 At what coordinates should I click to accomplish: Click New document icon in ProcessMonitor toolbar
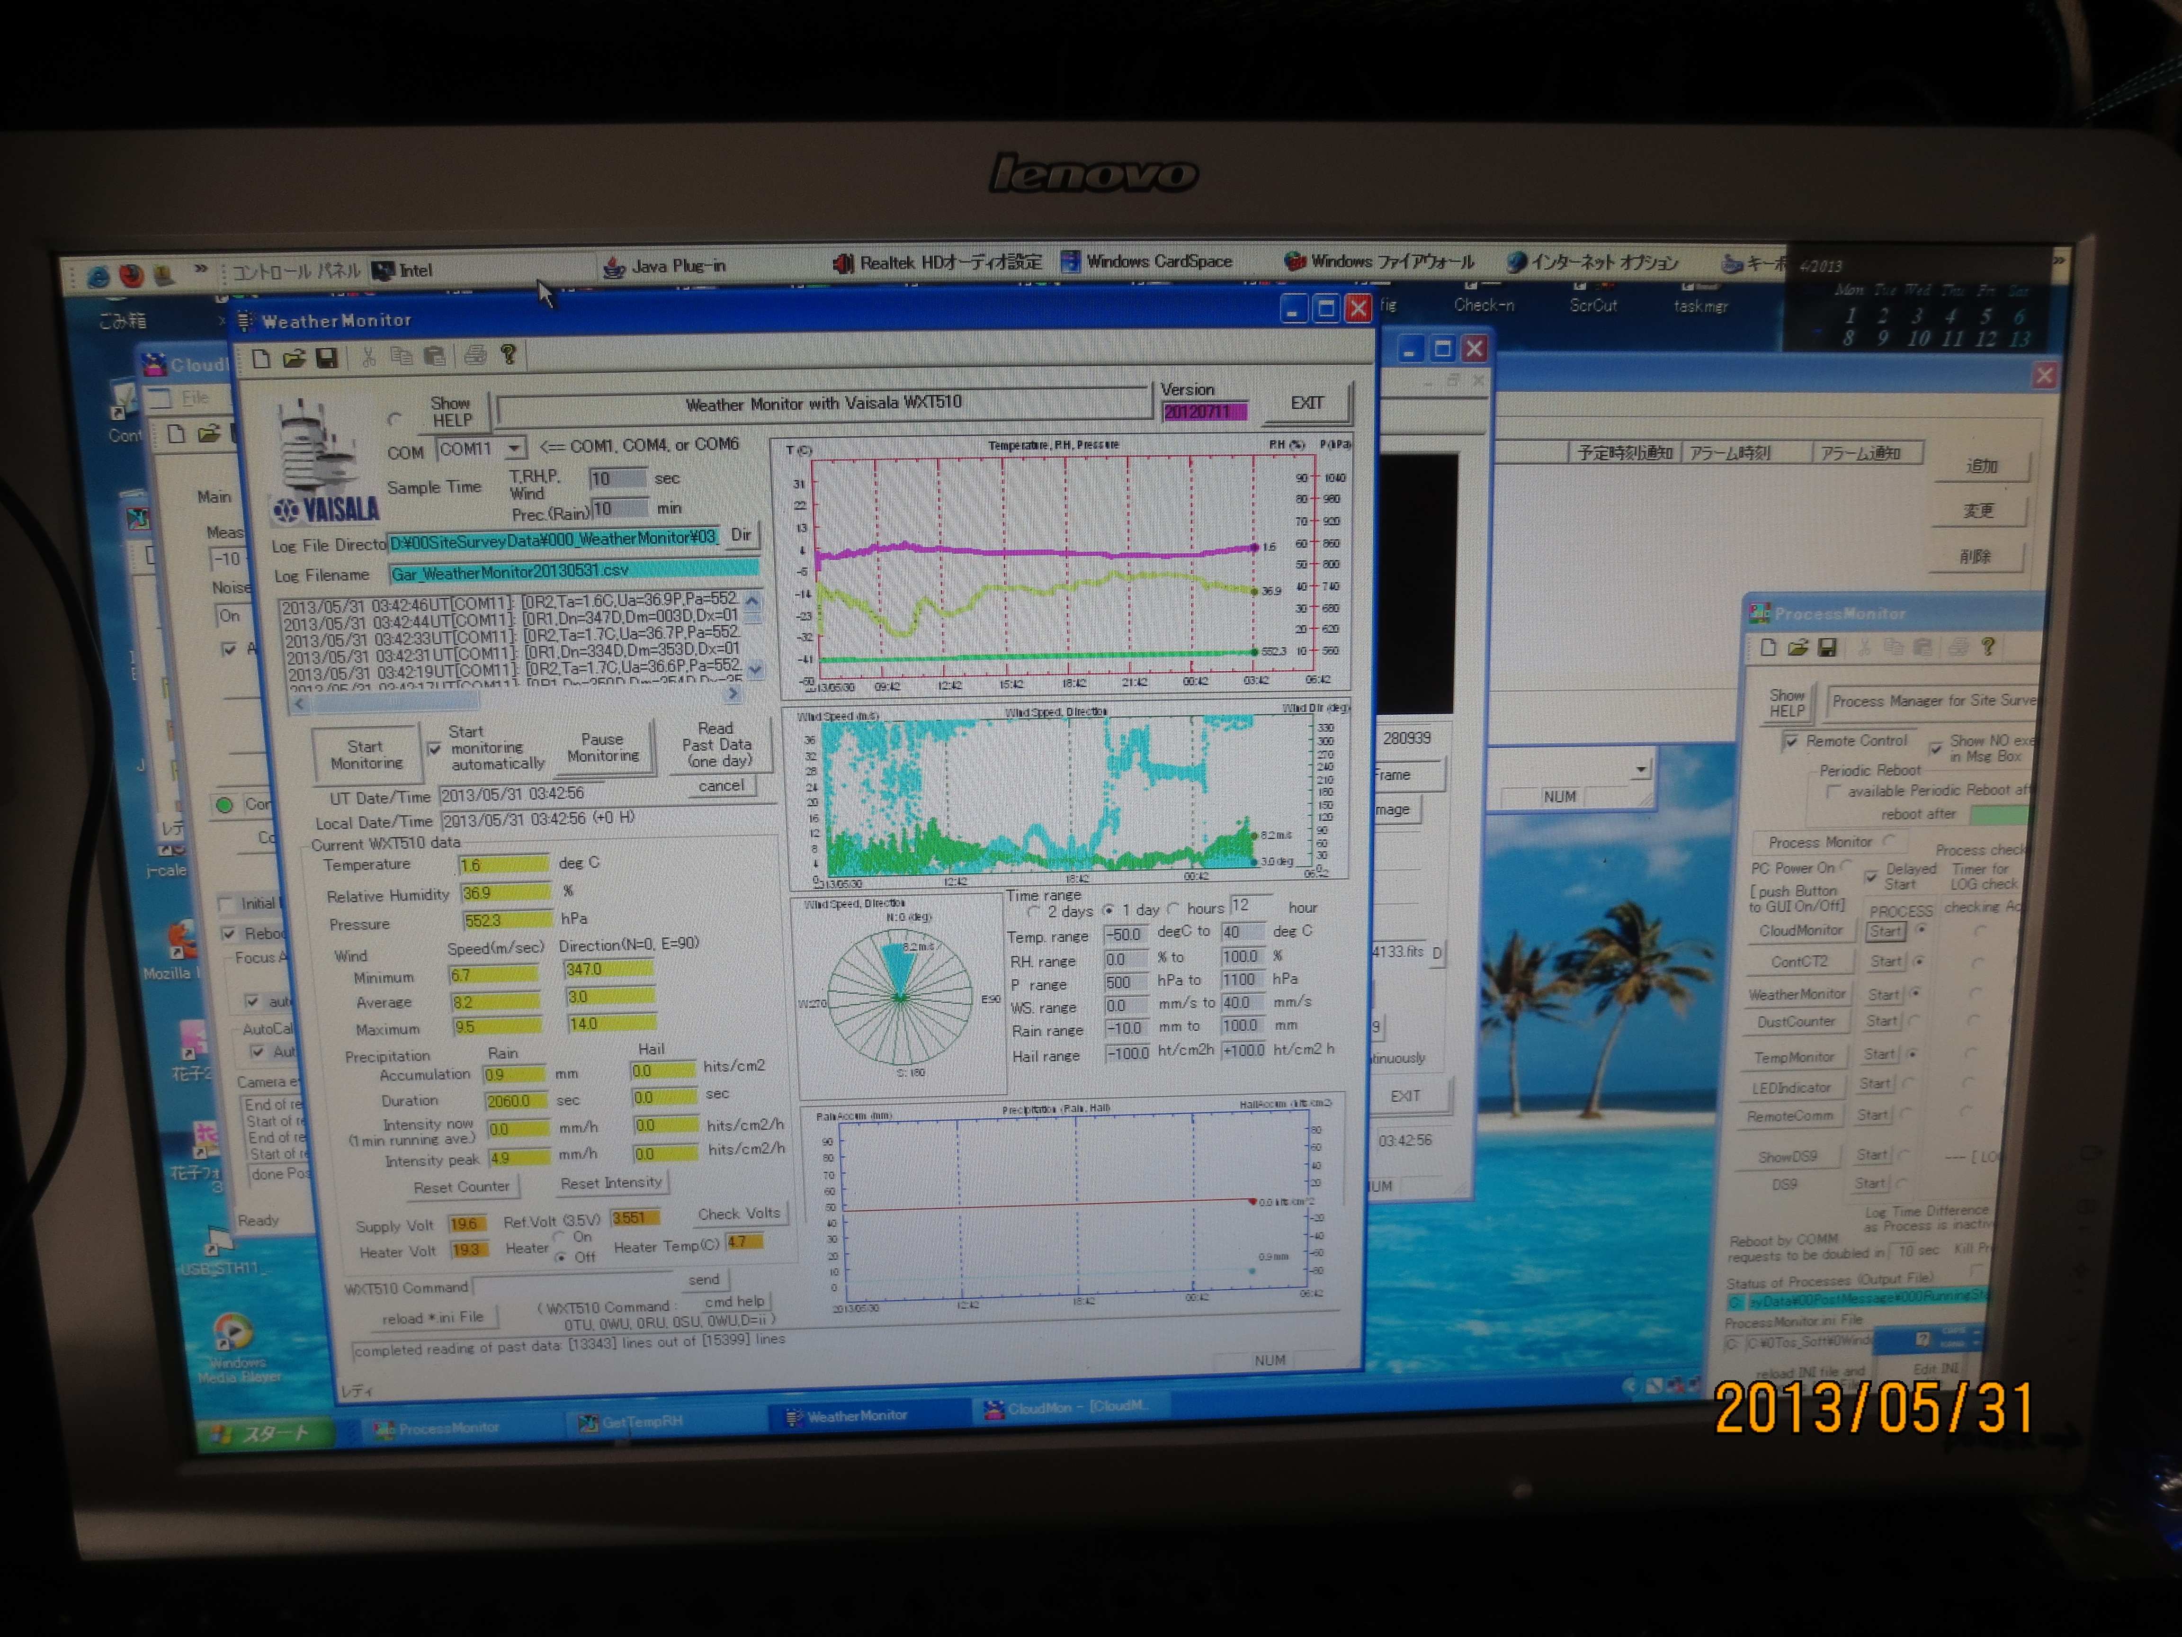coord(1768,648)
